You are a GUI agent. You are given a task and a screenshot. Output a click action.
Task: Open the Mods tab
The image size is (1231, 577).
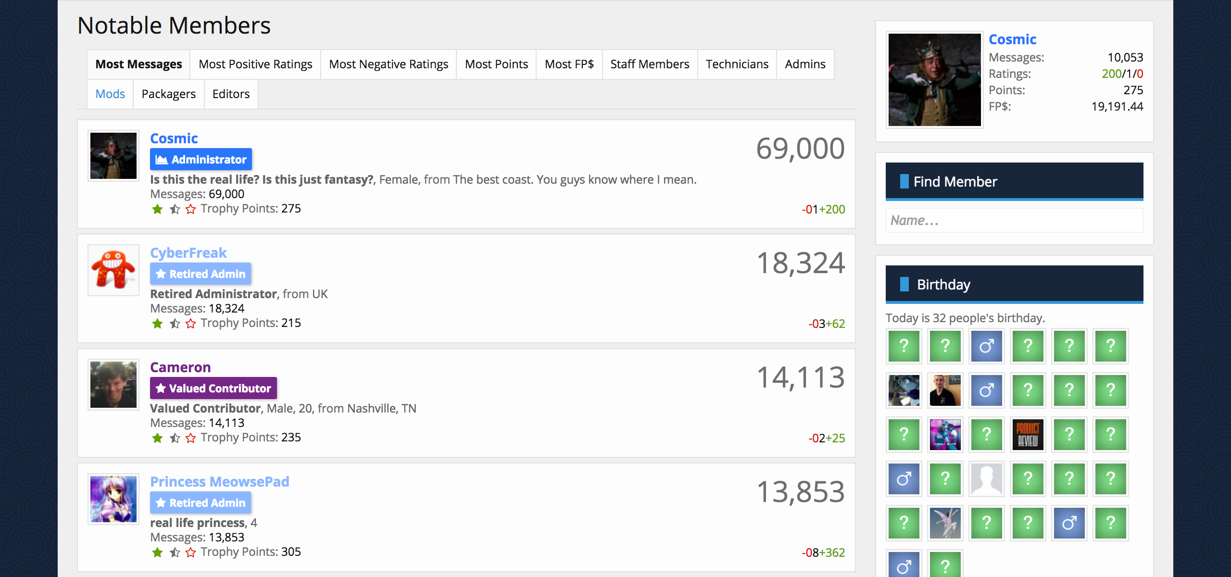coord(110,94)
